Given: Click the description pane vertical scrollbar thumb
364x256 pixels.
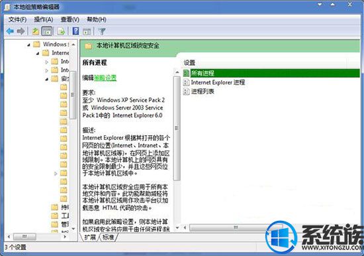Looking at the screenshot, I should 177,129.
